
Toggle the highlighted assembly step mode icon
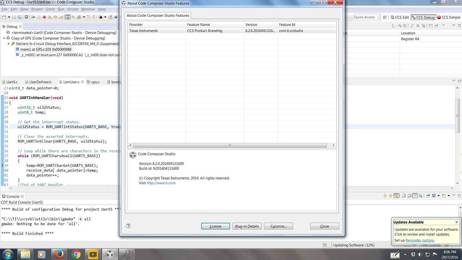[x=68, y=17]
